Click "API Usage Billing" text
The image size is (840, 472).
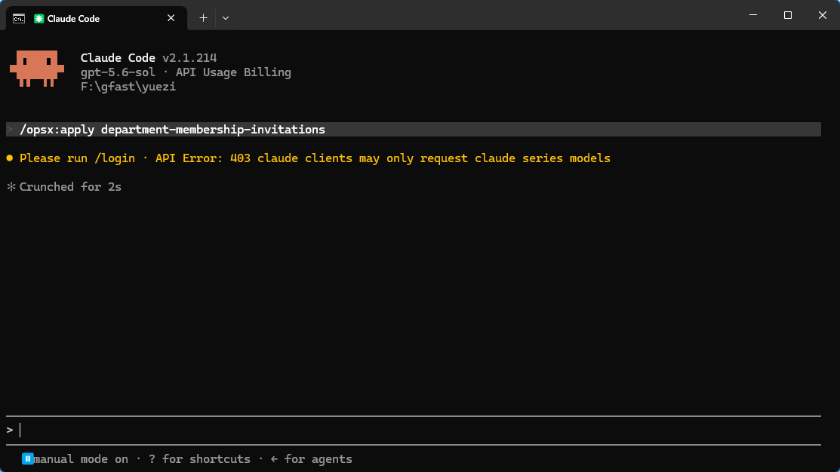(233, 72)
